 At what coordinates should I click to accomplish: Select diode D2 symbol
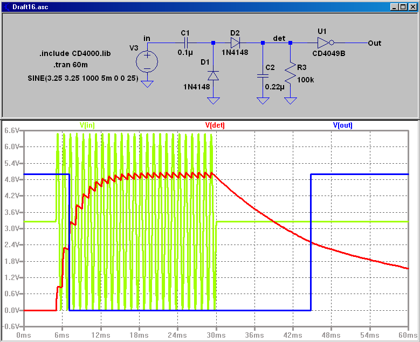[235, 43]
